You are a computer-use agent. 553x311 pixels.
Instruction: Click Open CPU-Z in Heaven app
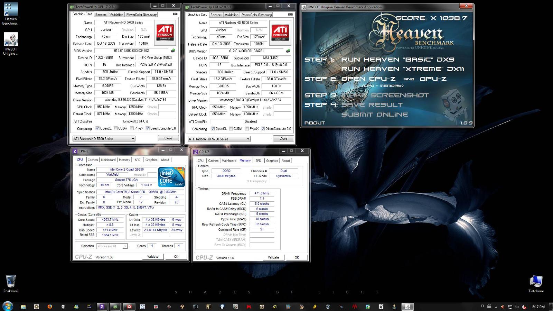click(x=368, y=79)
